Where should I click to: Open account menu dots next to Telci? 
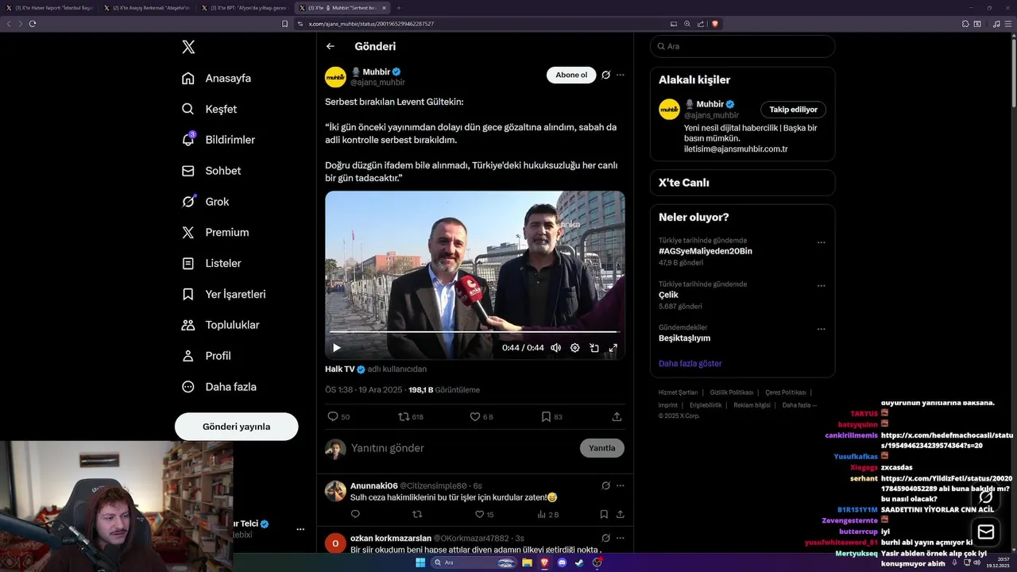click(x=300, y=529)
